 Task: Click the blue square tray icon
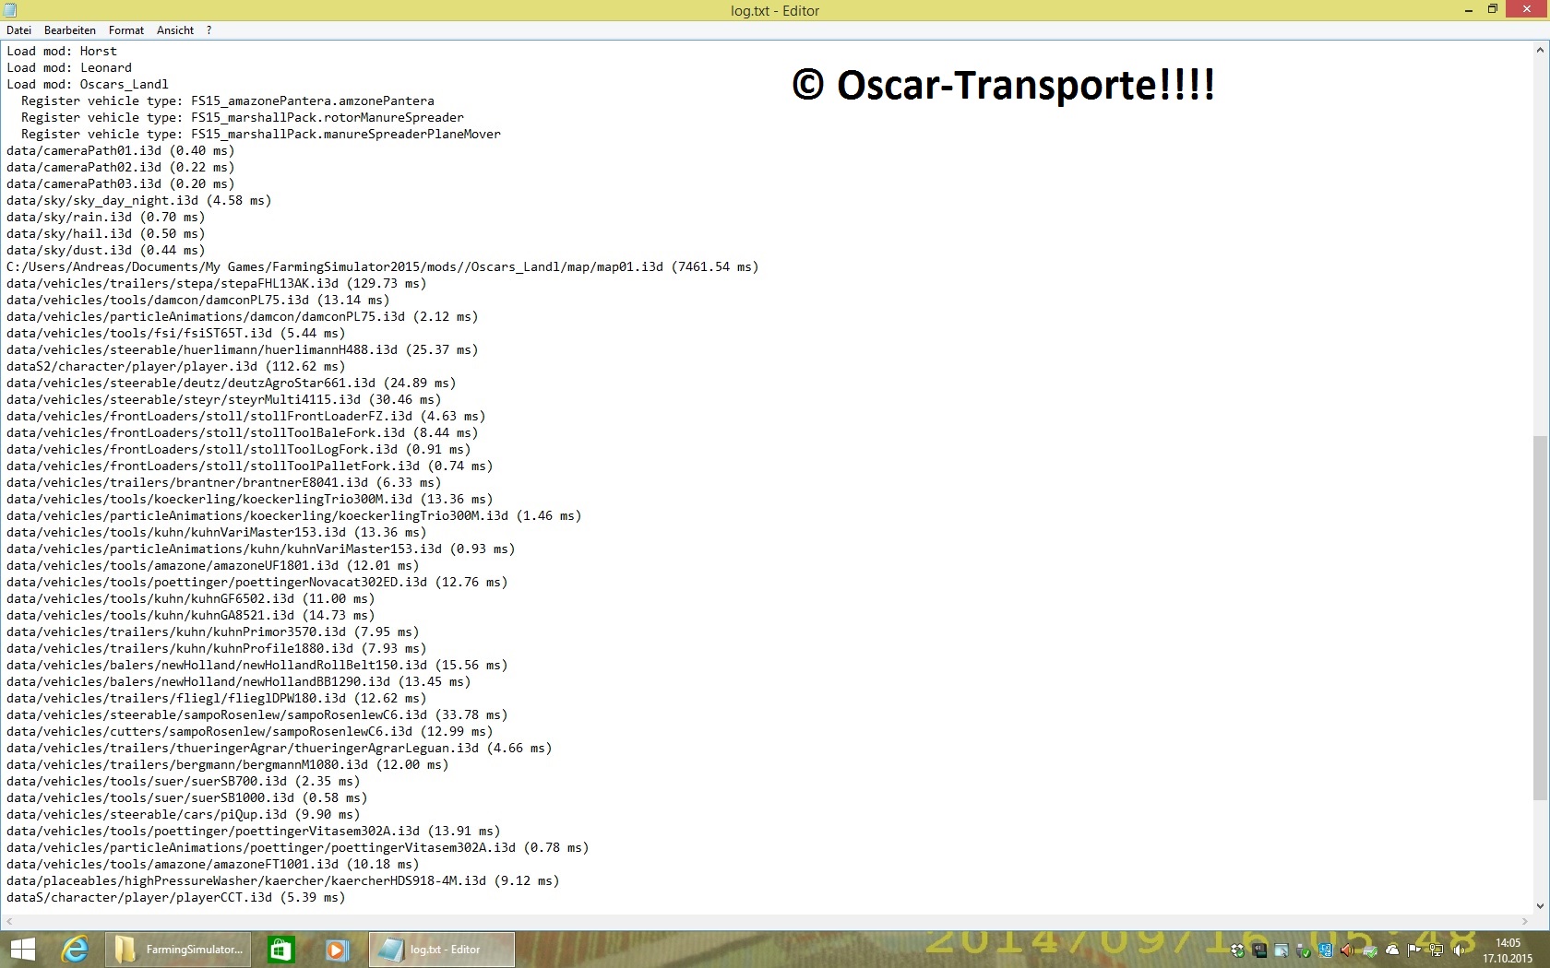(1326, 950)
